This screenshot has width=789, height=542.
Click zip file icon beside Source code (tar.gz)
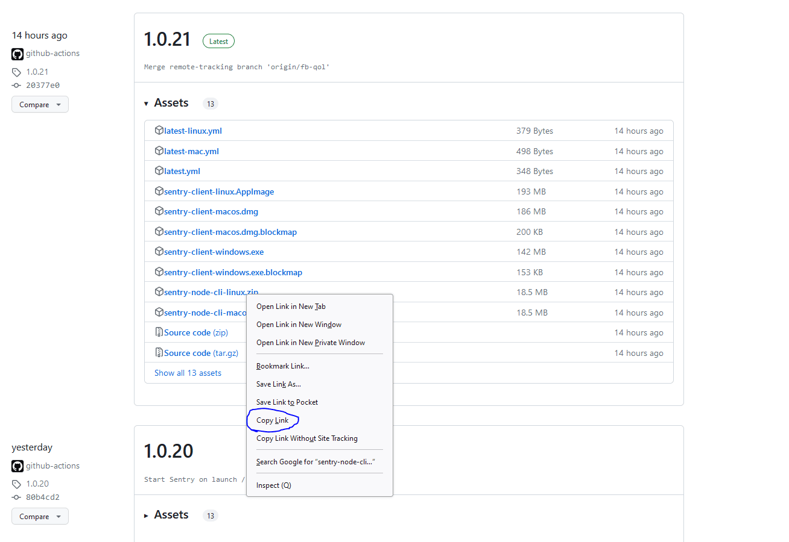pos(159,352)
